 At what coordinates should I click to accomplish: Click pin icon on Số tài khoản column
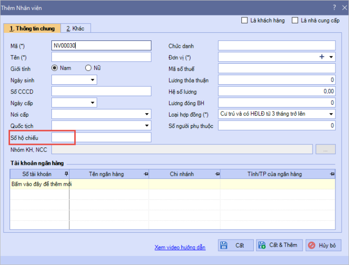pyautogui.click(x=66, y=174)
